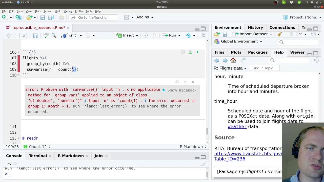Show document outline icon

tap(203, 35)
